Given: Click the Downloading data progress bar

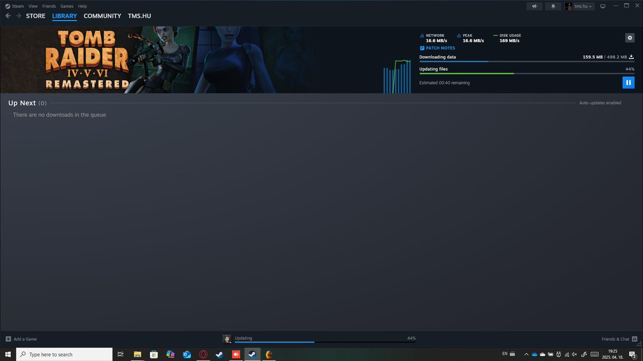Looking at the screenshot, I should point(527,62).
